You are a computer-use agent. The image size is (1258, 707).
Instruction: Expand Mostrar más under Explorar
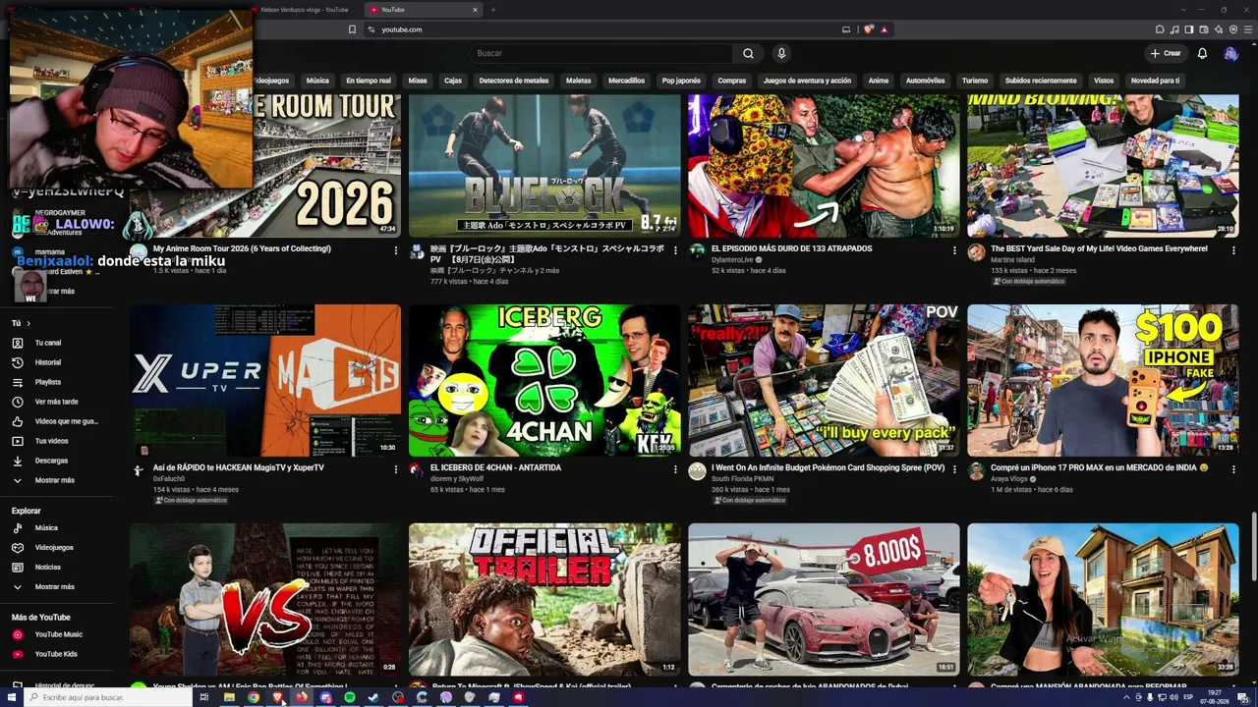click(x=56, y=586)
